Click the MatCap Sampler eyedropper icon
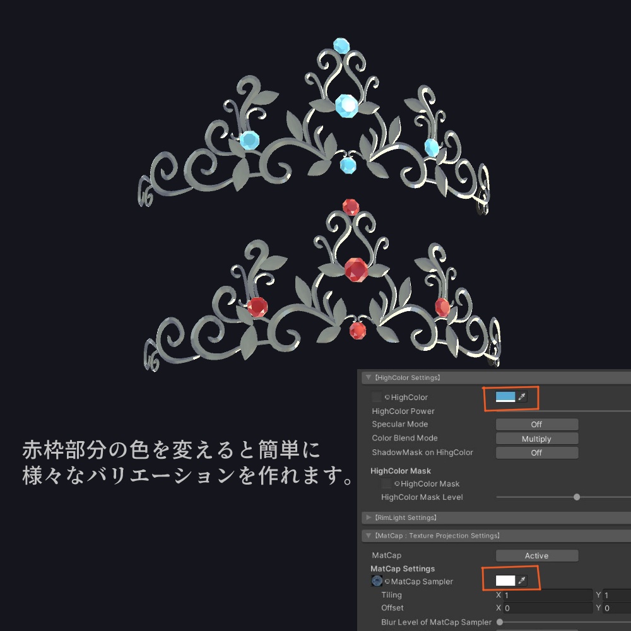The image size is (631, 631). (x=522, y=581)
